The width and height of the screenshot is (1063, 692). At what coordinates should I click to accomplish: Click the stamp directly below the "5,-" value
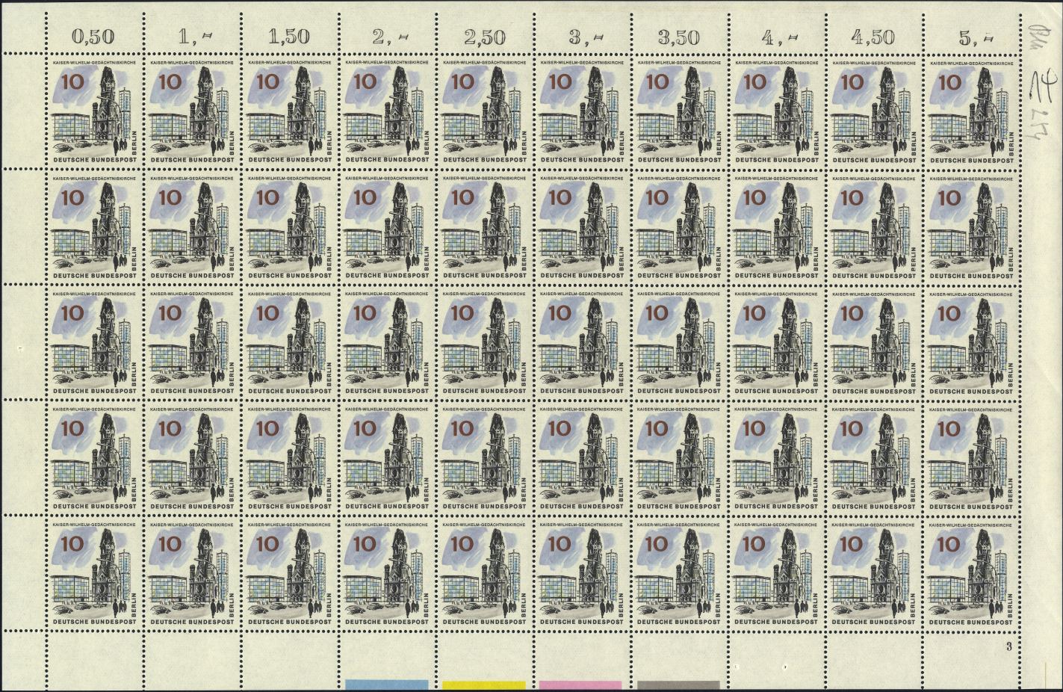pyautogui.click(x=971, y=112)
